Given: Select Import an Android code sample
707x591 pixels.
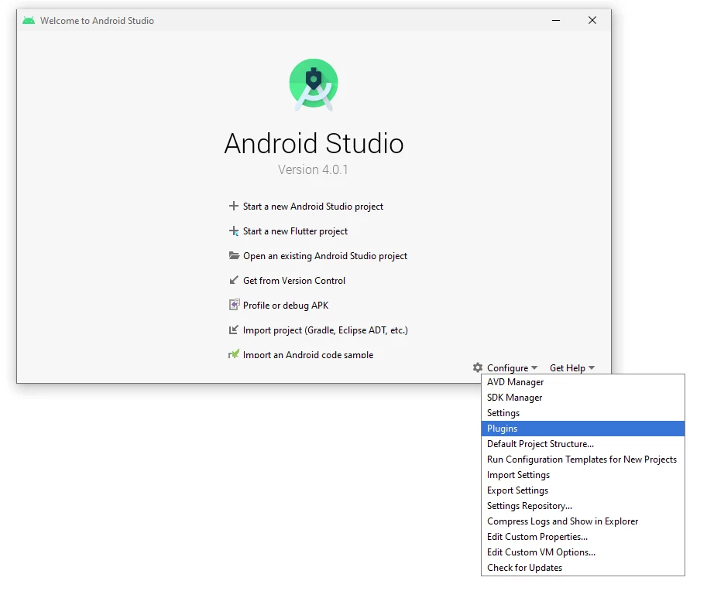Looking at the screenshot, I should pyautogui.click(x=308, y=354).
